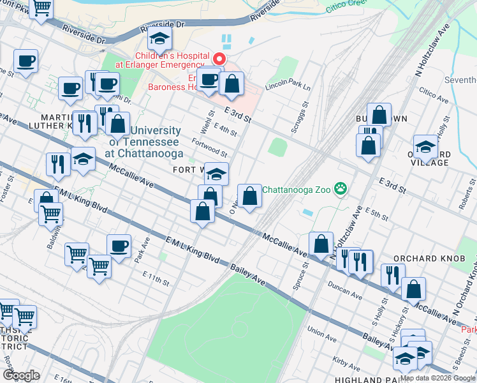
Task: Click shopping bag marker nearest Chattanooga Zoo label
Action: point(249,197)
